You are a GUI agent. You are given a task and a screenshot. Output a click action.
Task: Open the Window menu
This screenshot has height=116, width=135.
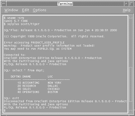point(11,10)
